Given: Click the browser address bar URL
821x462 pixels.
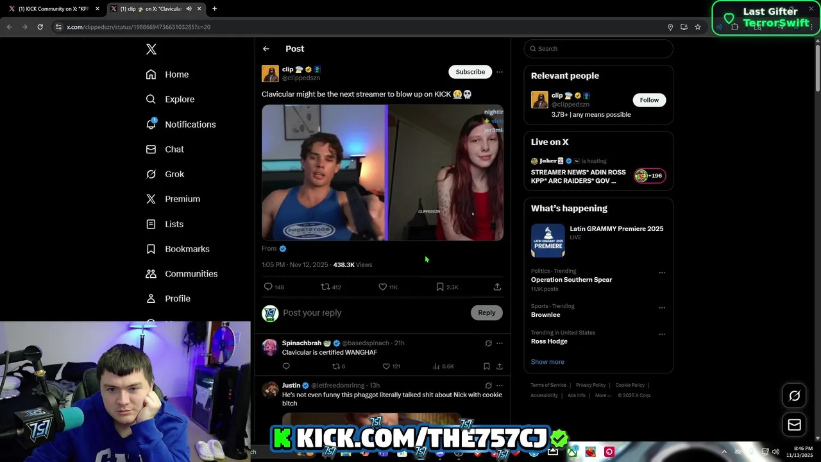Looking at the screenshot, I should [x=139, y=27].
